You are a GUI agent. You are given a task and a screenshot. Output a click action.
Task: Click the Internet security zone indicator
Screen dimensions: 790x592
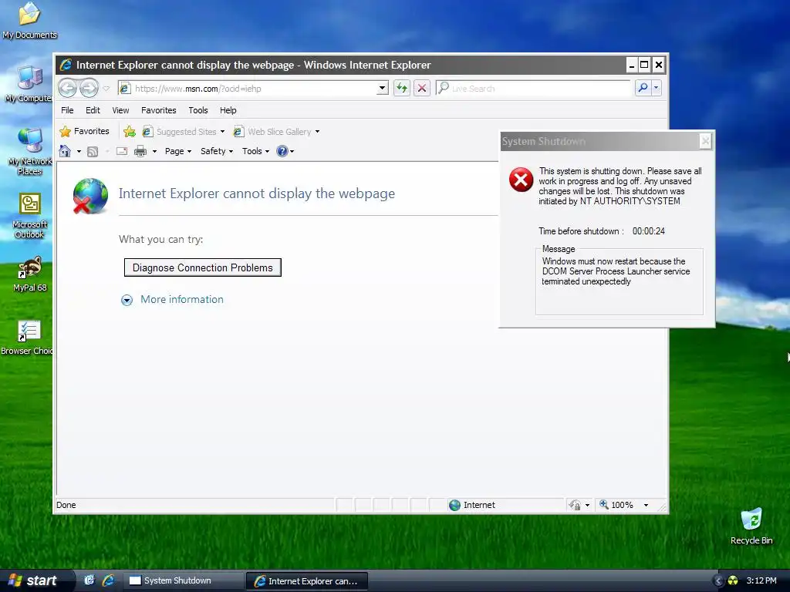coord(472,505)
